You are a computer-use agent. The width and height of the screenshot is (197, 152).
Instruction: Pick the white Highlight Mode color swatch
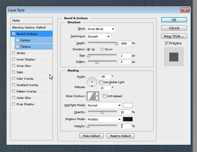click(x=127, y=105)
